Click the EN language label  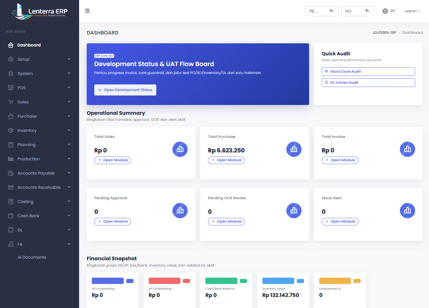tap(393, 11)
